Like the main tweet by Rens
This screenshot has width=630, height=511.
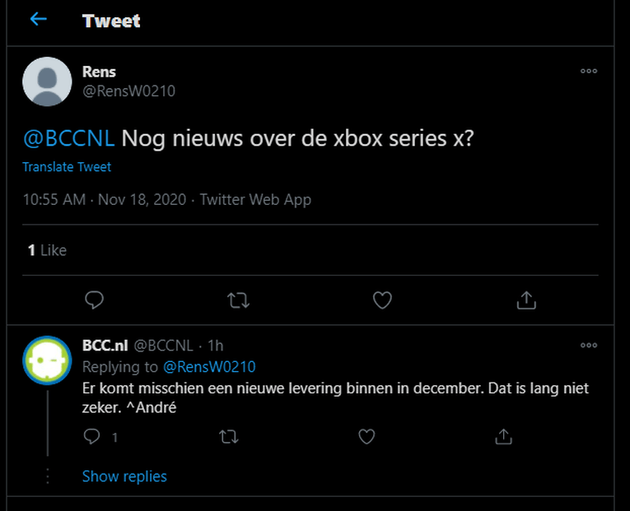coord(382,300)
